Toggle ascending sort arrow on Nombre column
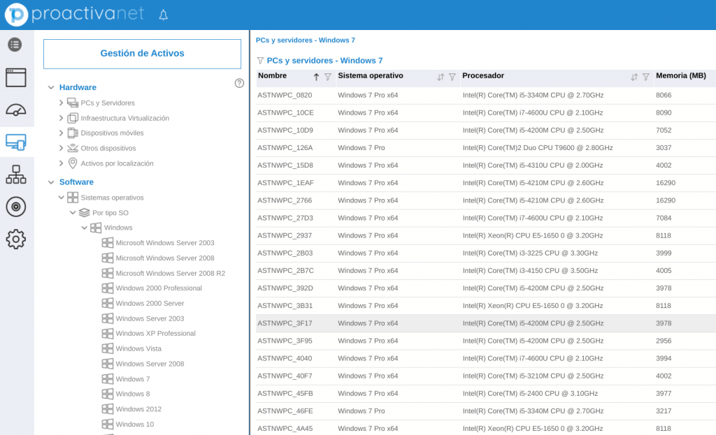Viewport: 716px width, 435px height. pos(316,77)
